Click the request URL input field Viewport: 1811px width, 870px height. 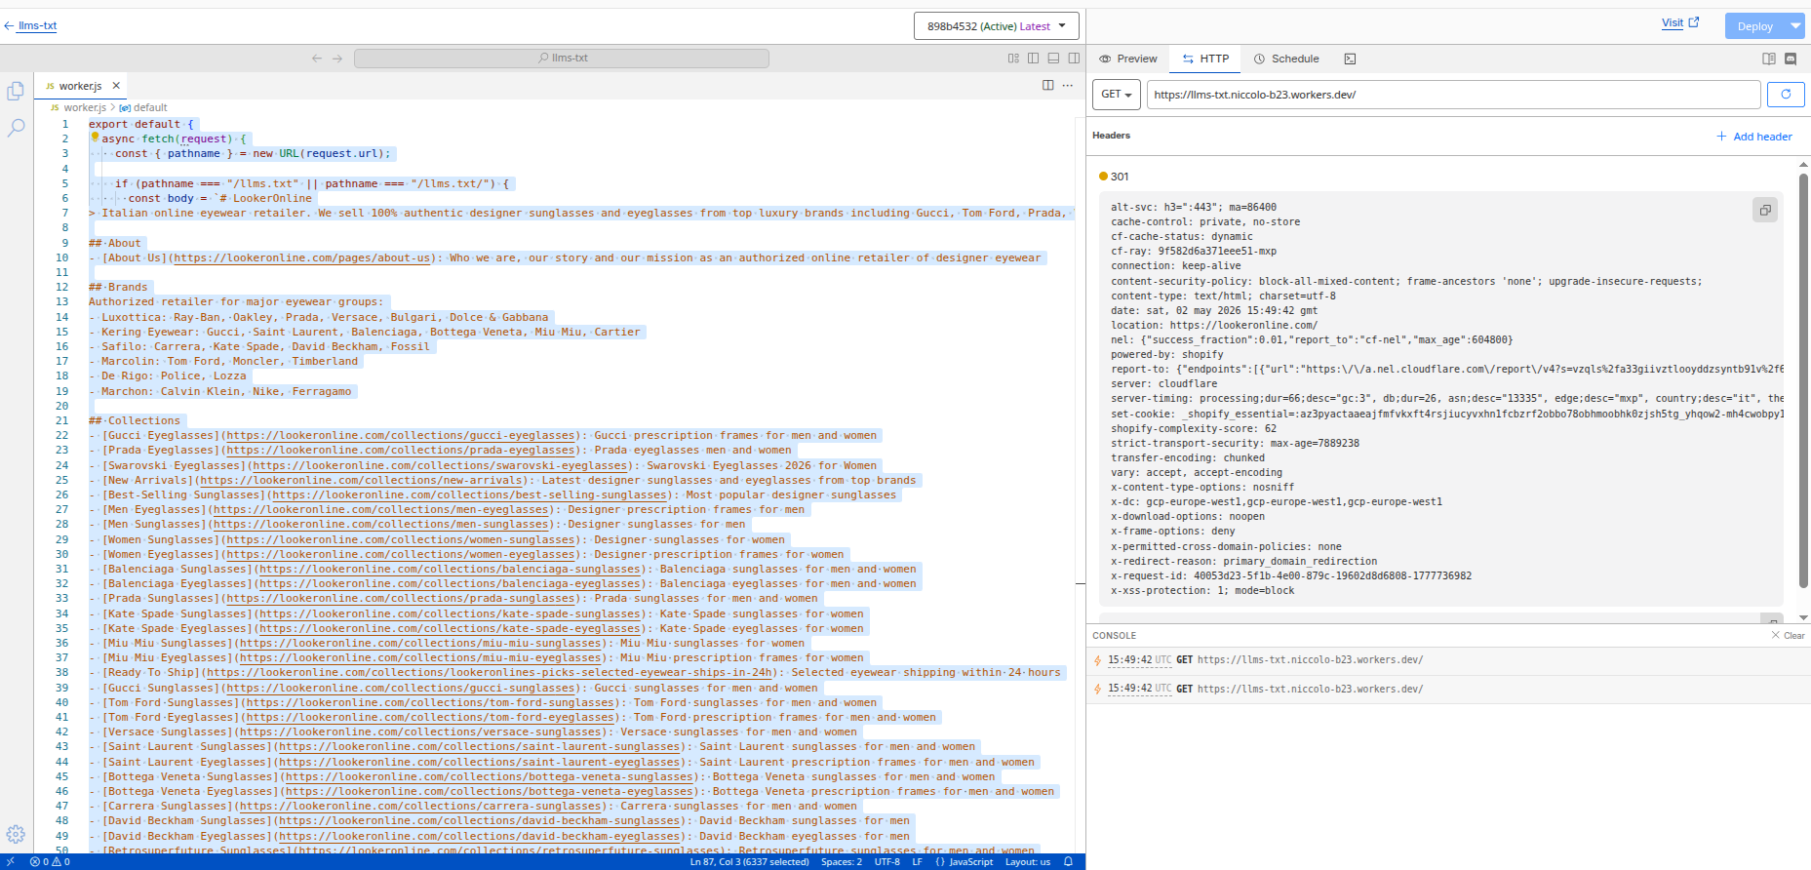click(1453, 95)
